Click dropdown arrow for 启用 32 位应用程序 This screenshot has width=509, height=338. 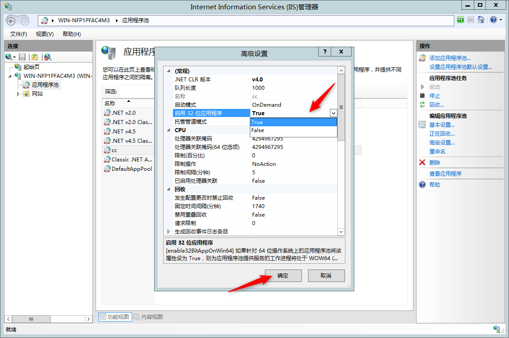coord(333,113)
